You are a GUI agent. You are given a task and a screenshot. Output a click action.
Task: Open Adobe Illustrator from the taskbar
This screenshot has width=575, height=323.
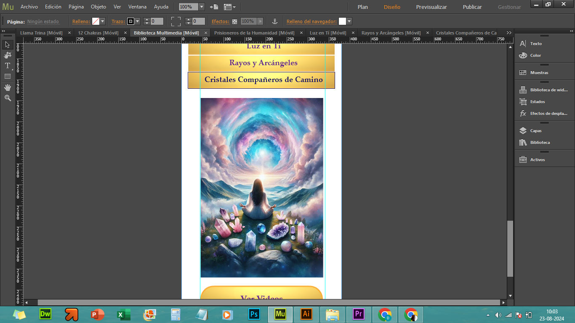tap(306, 314)
